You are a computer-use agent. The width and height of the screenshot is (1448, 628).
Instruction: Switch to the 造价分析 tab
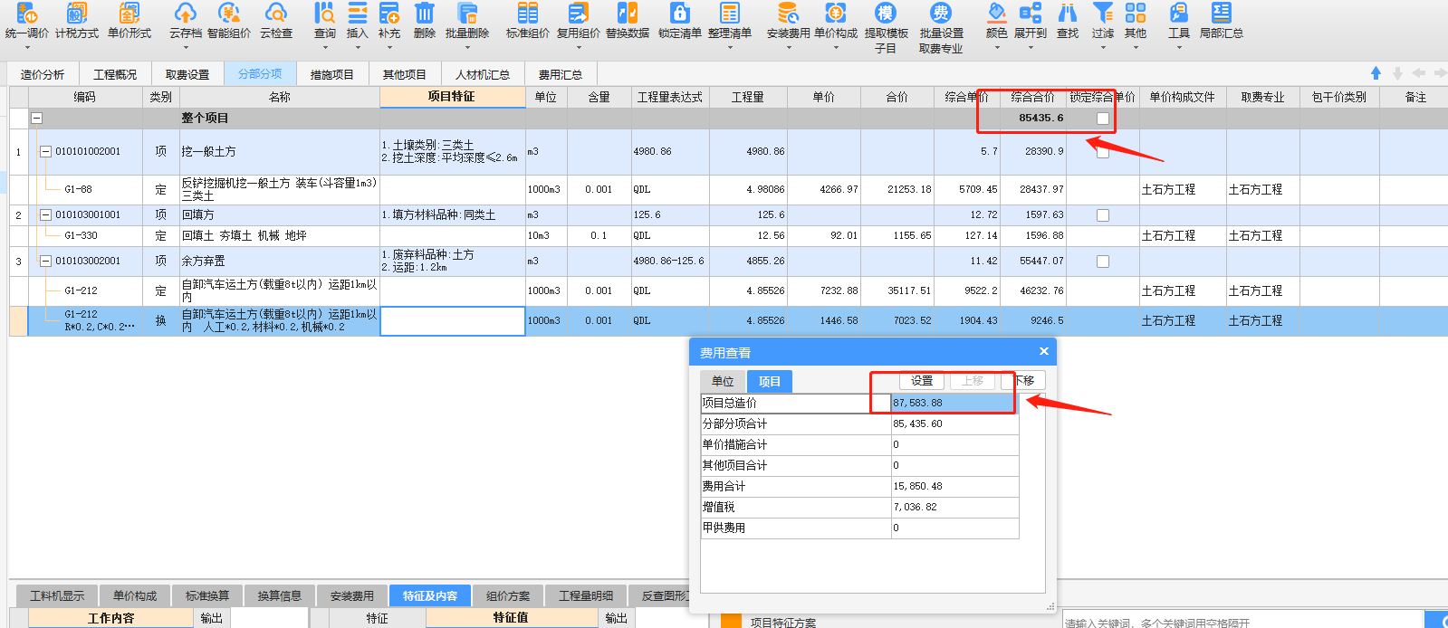tap(43, 74)
